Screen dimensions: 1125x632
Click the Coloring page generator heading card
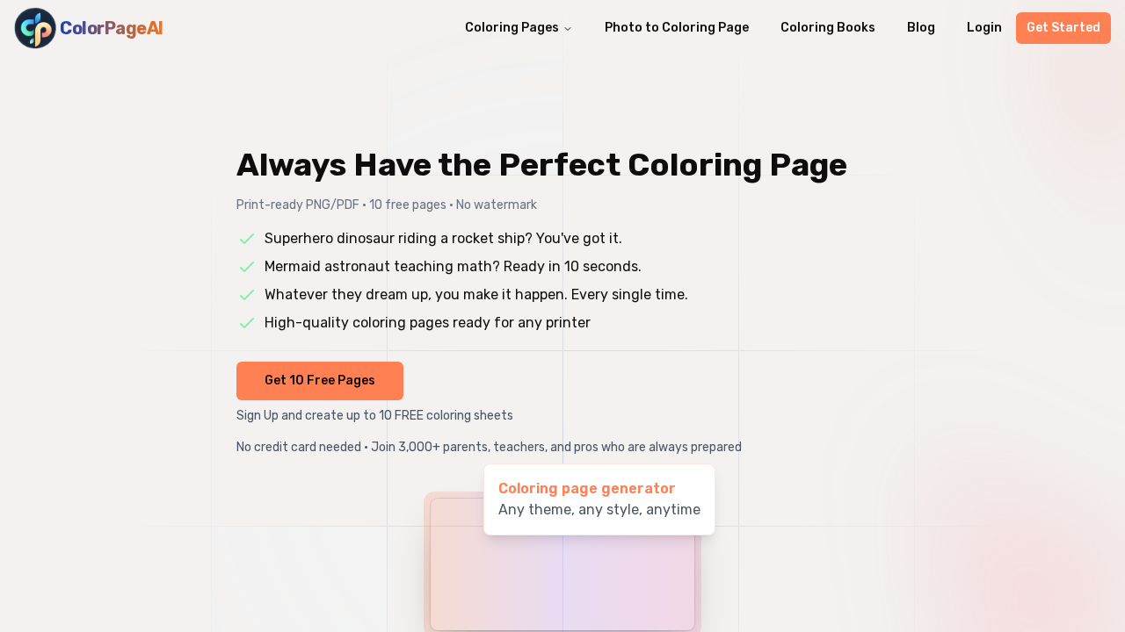[x=586, y=488]
